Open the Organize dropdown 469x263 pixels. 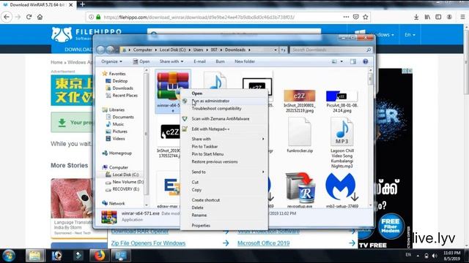pyautogui.click(x=111, y=61)
